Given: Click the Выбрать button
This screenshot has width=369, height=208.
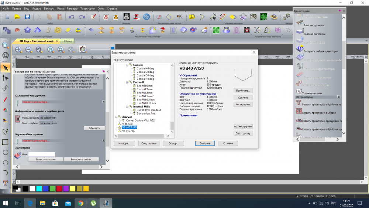Looking at the screenshot, I should [205, 143].
